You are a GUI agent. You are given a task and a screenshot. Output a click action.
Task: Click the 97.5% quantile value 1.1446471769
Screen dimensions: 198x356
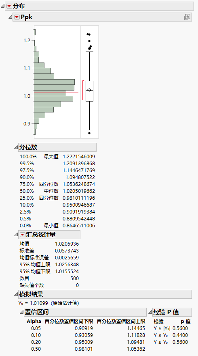(x=79, y=170)
